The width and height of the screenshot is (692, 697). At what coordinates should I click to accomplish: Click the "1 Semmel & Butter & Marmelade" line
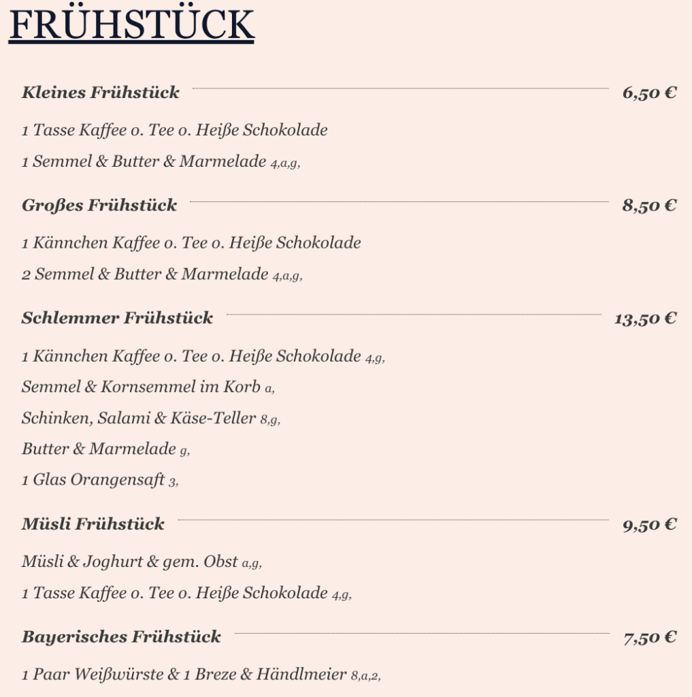(144, 162)
